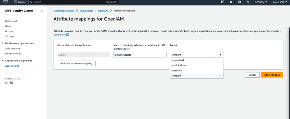This screenshot has height=119, width=290.
Task: Click the AWS logo home icon
Action: tap(6, 2)
